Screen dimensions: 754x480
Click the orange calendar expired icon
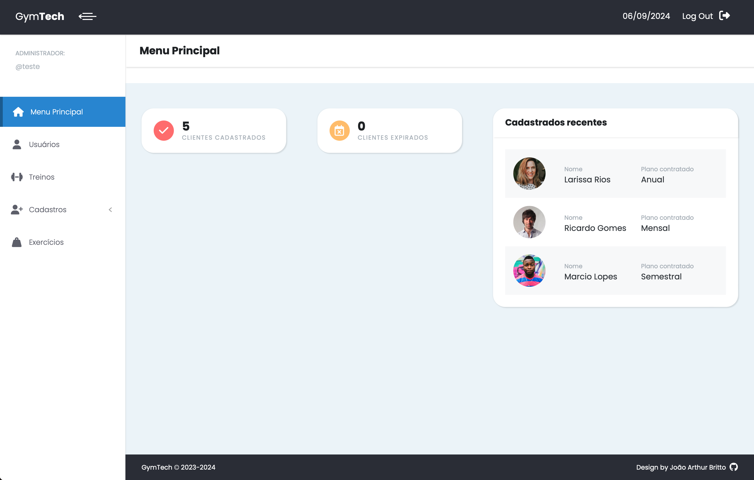[x=339, y=131]
